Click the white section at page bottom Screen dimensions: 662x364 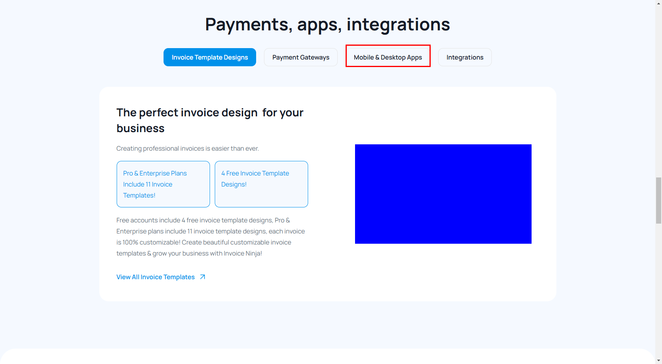[327, 357]
